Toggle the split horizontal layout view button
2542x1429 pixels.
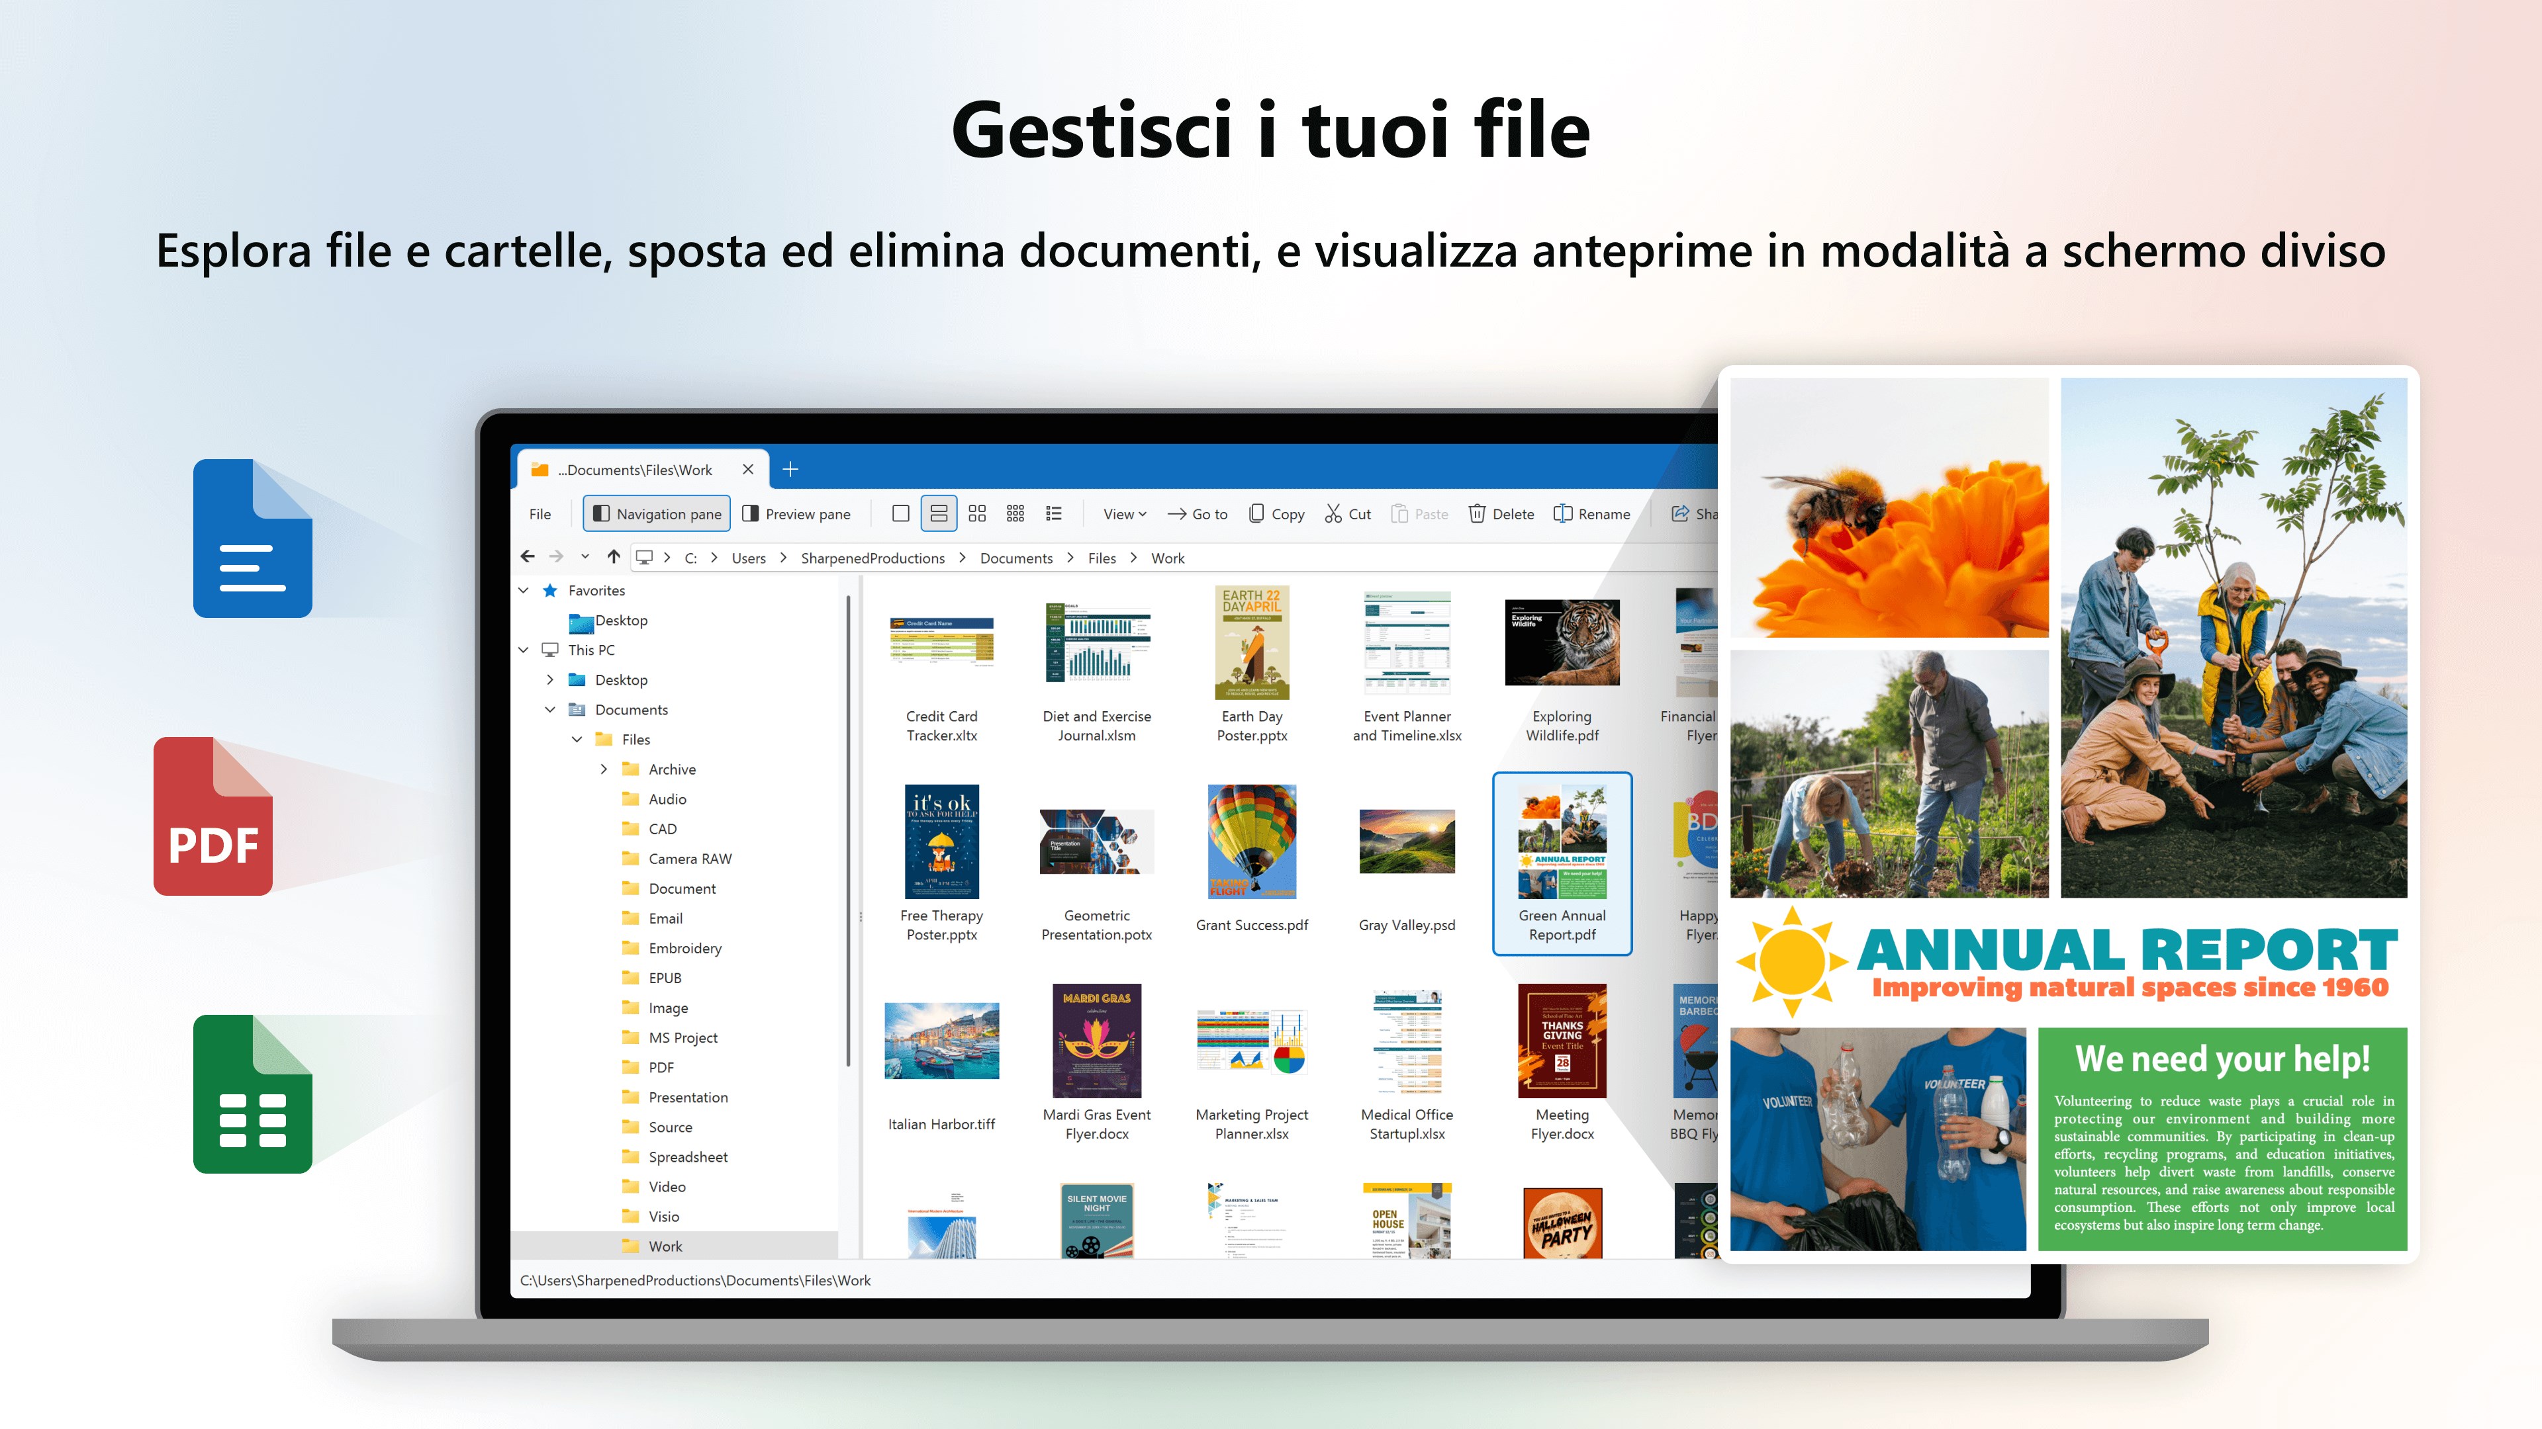[x=939, y=514]
